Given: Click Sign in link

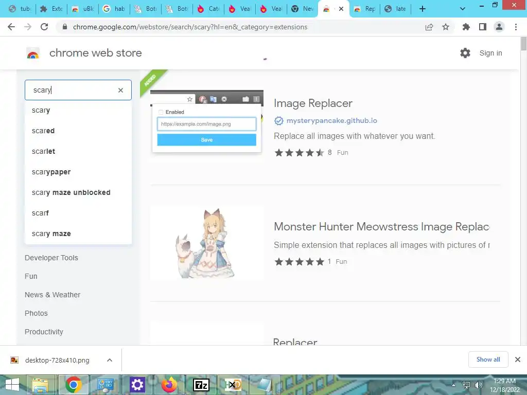Looking at the screenshot, I should point(490,53).
